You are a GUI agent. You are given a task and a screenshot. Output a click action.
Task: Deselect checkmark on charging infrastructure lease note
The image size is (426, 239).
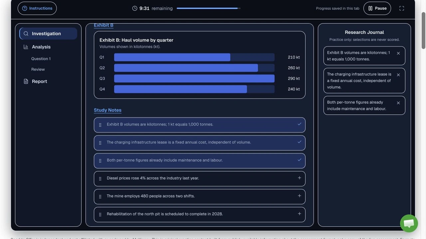click(299, 142)
